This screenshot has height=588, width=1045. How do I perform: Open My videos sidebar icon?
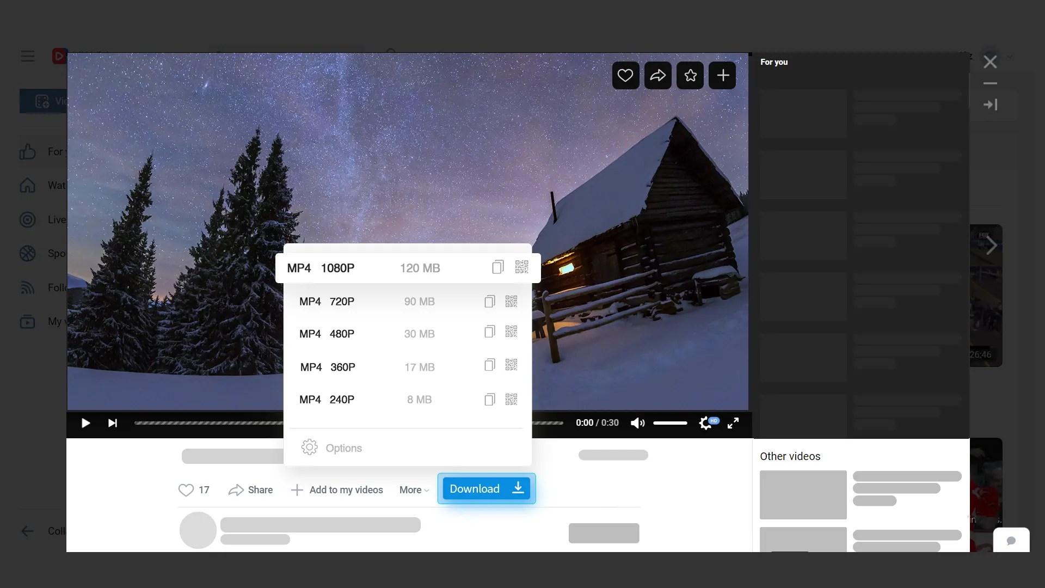point(27,321)
